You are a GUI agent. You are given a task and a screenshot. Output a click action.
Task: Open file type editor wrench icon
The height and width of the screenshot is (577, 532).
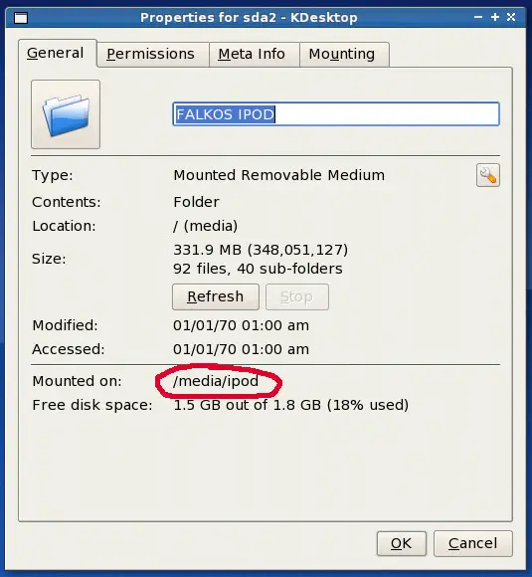click(x=488, y=175)
